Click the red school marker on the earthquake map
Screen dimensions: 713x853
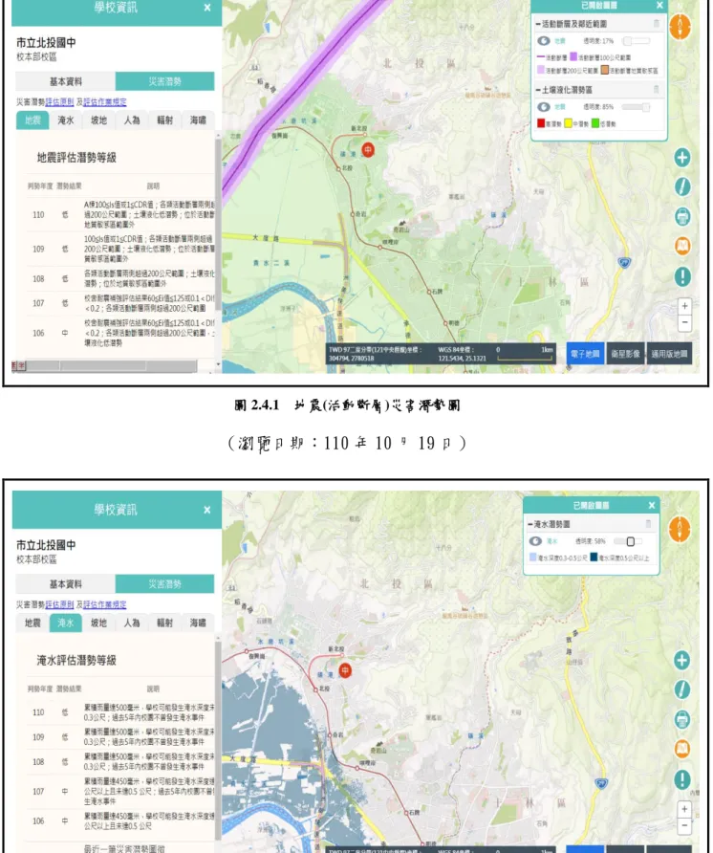coord(368,149)
